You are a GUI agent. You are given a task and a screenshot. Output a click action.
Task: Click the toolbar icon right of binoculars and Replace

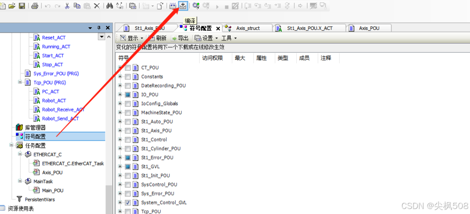click(x=132, y=6)
